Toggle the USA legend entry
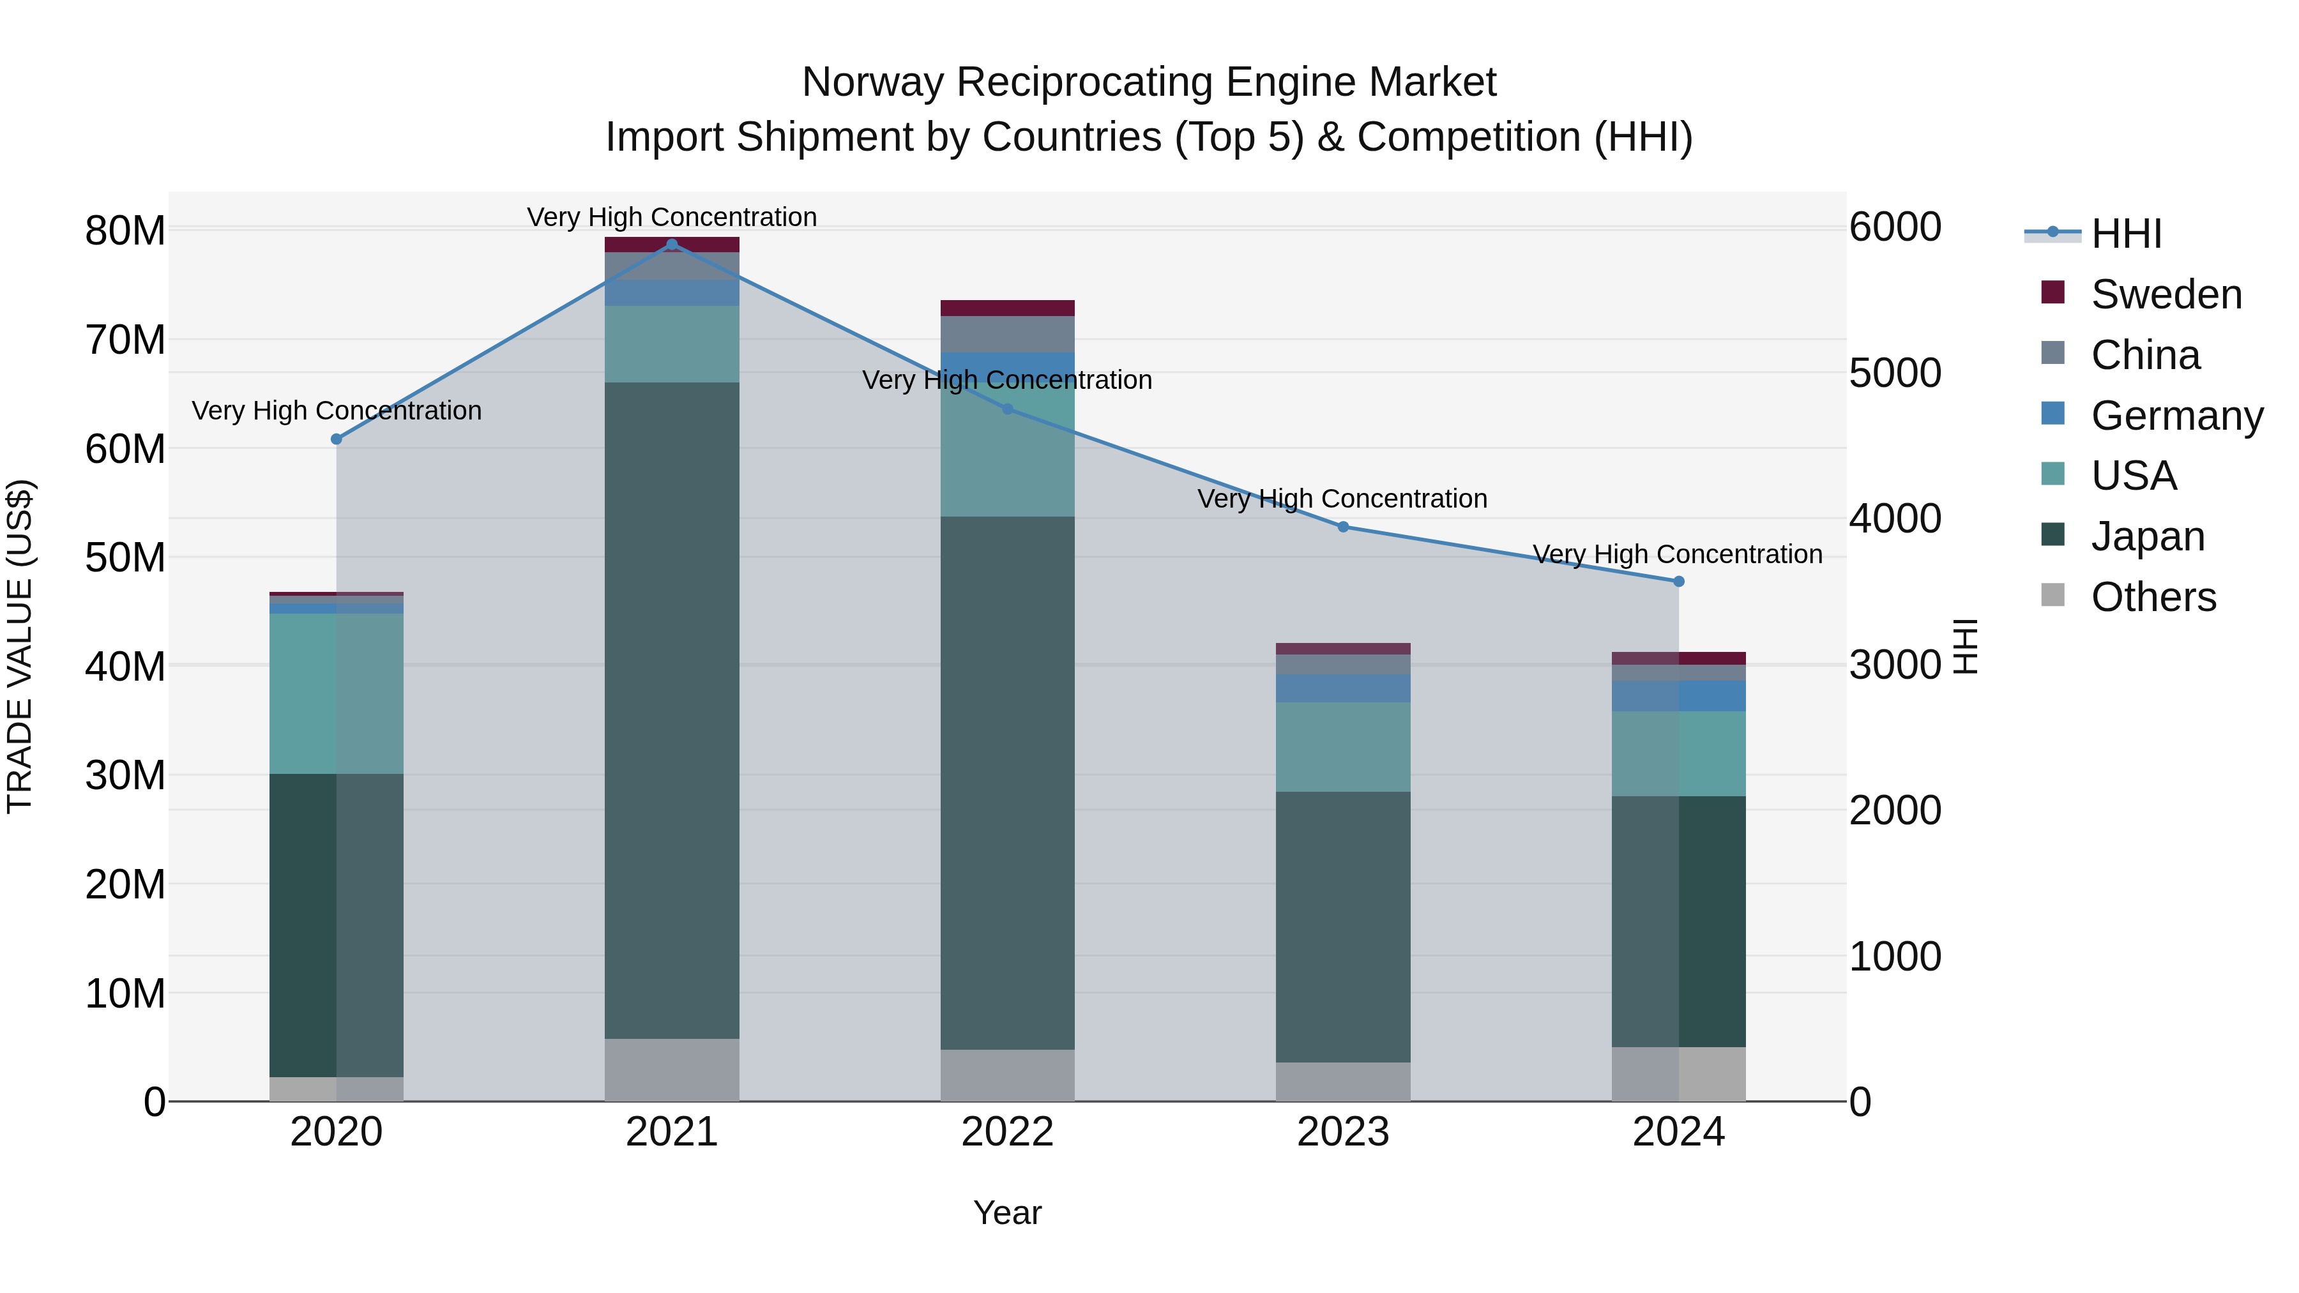 tap(2109, 474)
